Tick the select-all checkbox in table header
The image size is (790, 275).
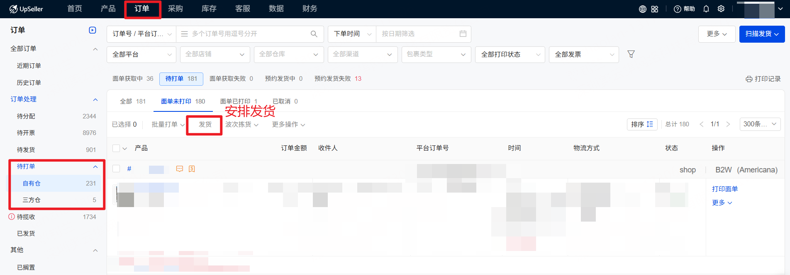point(116,148)
